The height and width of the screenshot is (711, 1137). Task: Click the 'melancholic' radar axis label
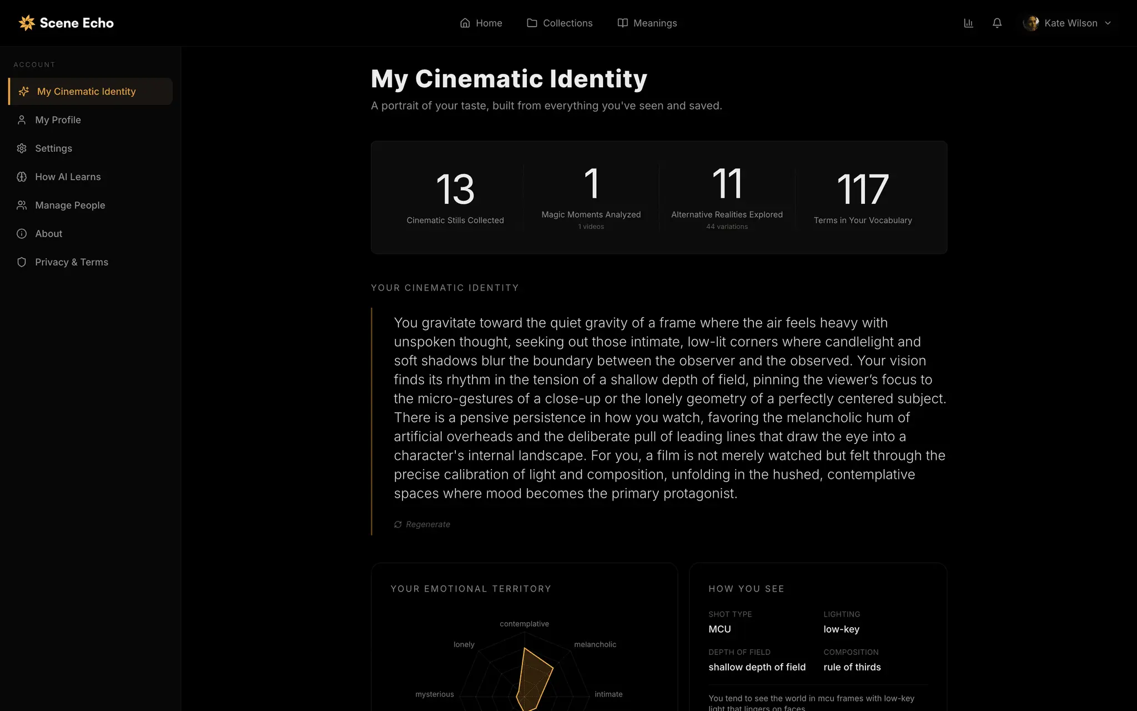click(595, 644)
